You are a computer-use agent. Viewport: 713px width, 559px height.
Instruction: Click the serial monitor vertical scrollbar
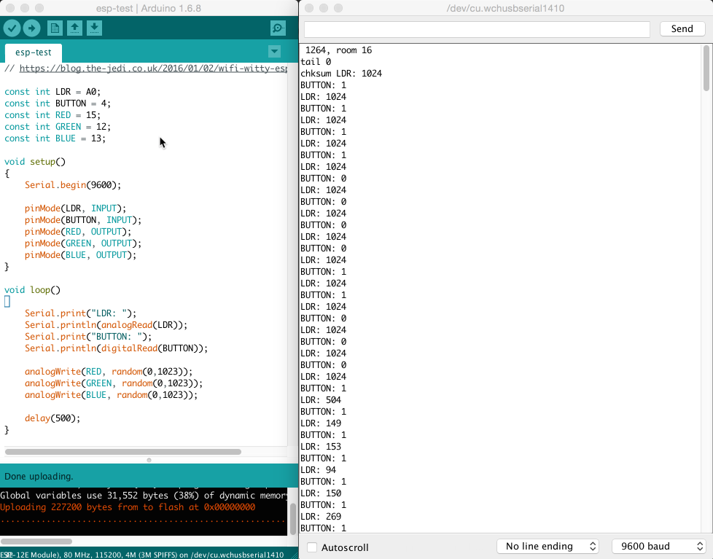[x=706, y=69]
